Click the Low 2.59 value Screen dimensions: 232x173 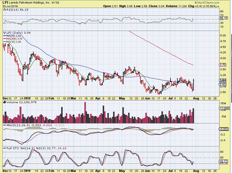pyautogui.click(x=140, y=6)
